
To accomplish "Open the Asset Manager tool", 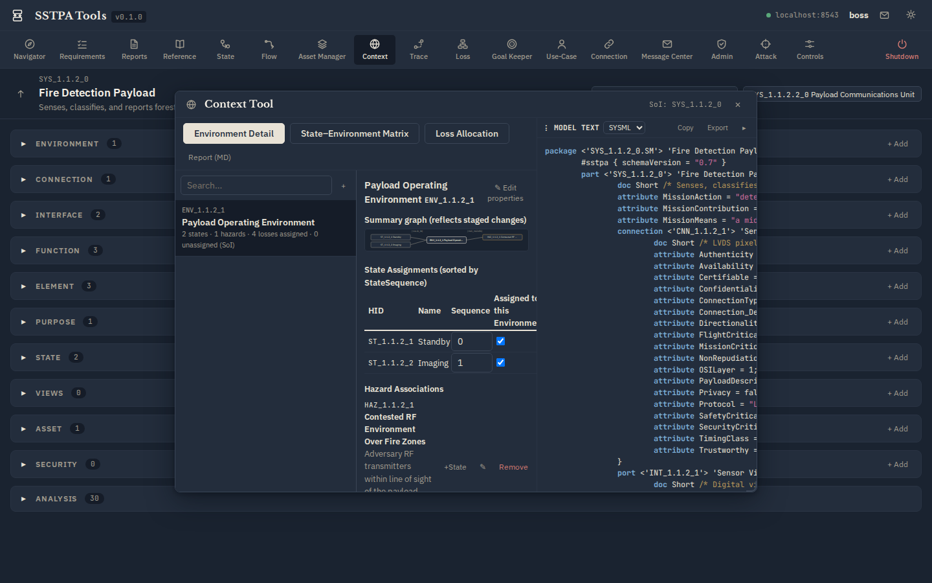I will 322,50.
